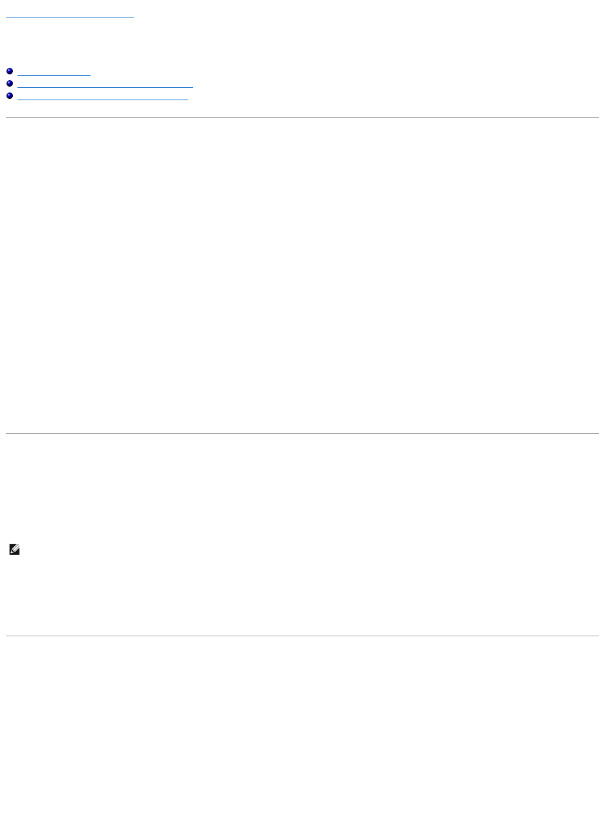The width and height of the screenshot is (605, 838).
Task: Click the blue bullet beside the third list link
Action: [10, 96]
